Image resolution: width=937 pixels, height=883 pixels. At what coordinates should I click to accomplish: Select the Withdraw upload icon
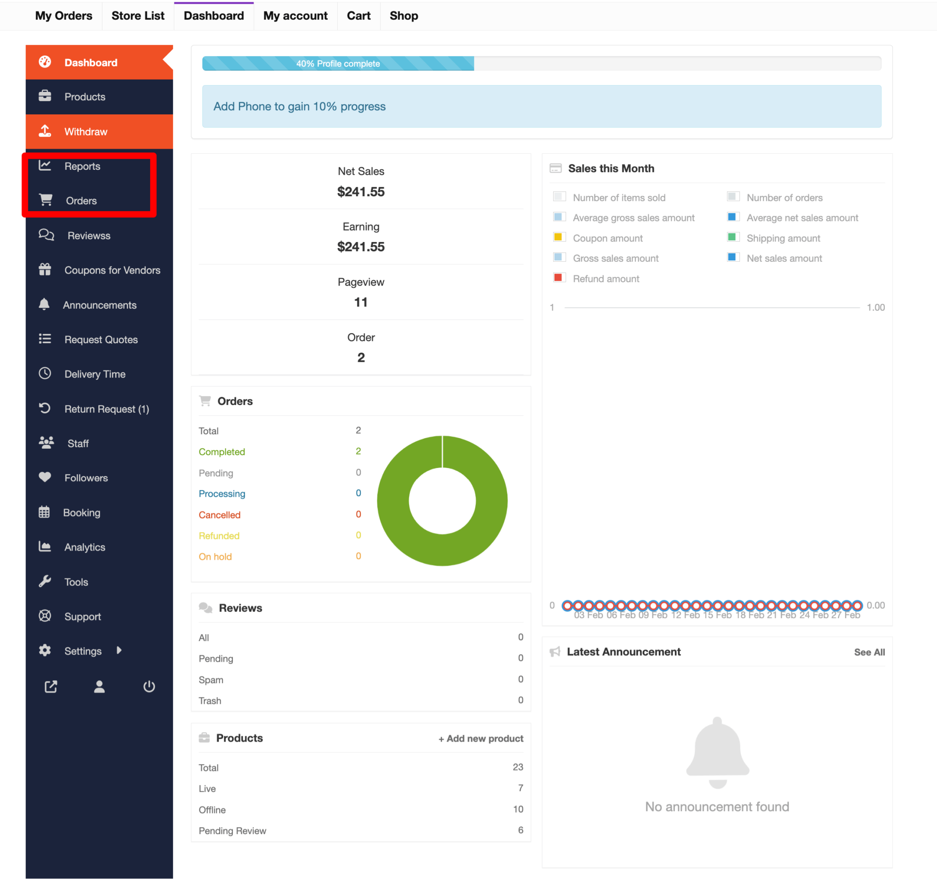point(45,131)
